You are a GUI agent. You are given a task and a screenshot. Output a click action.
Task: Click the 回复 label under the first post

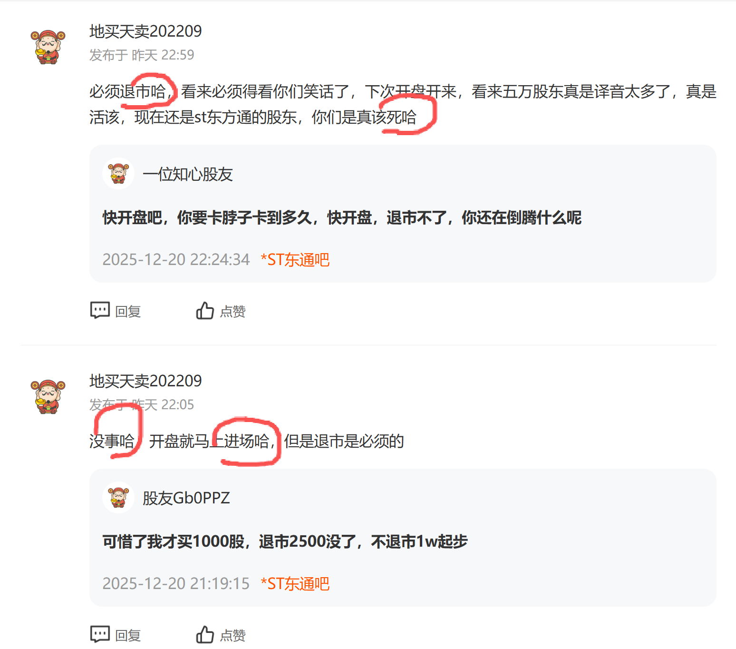point(128,312)
